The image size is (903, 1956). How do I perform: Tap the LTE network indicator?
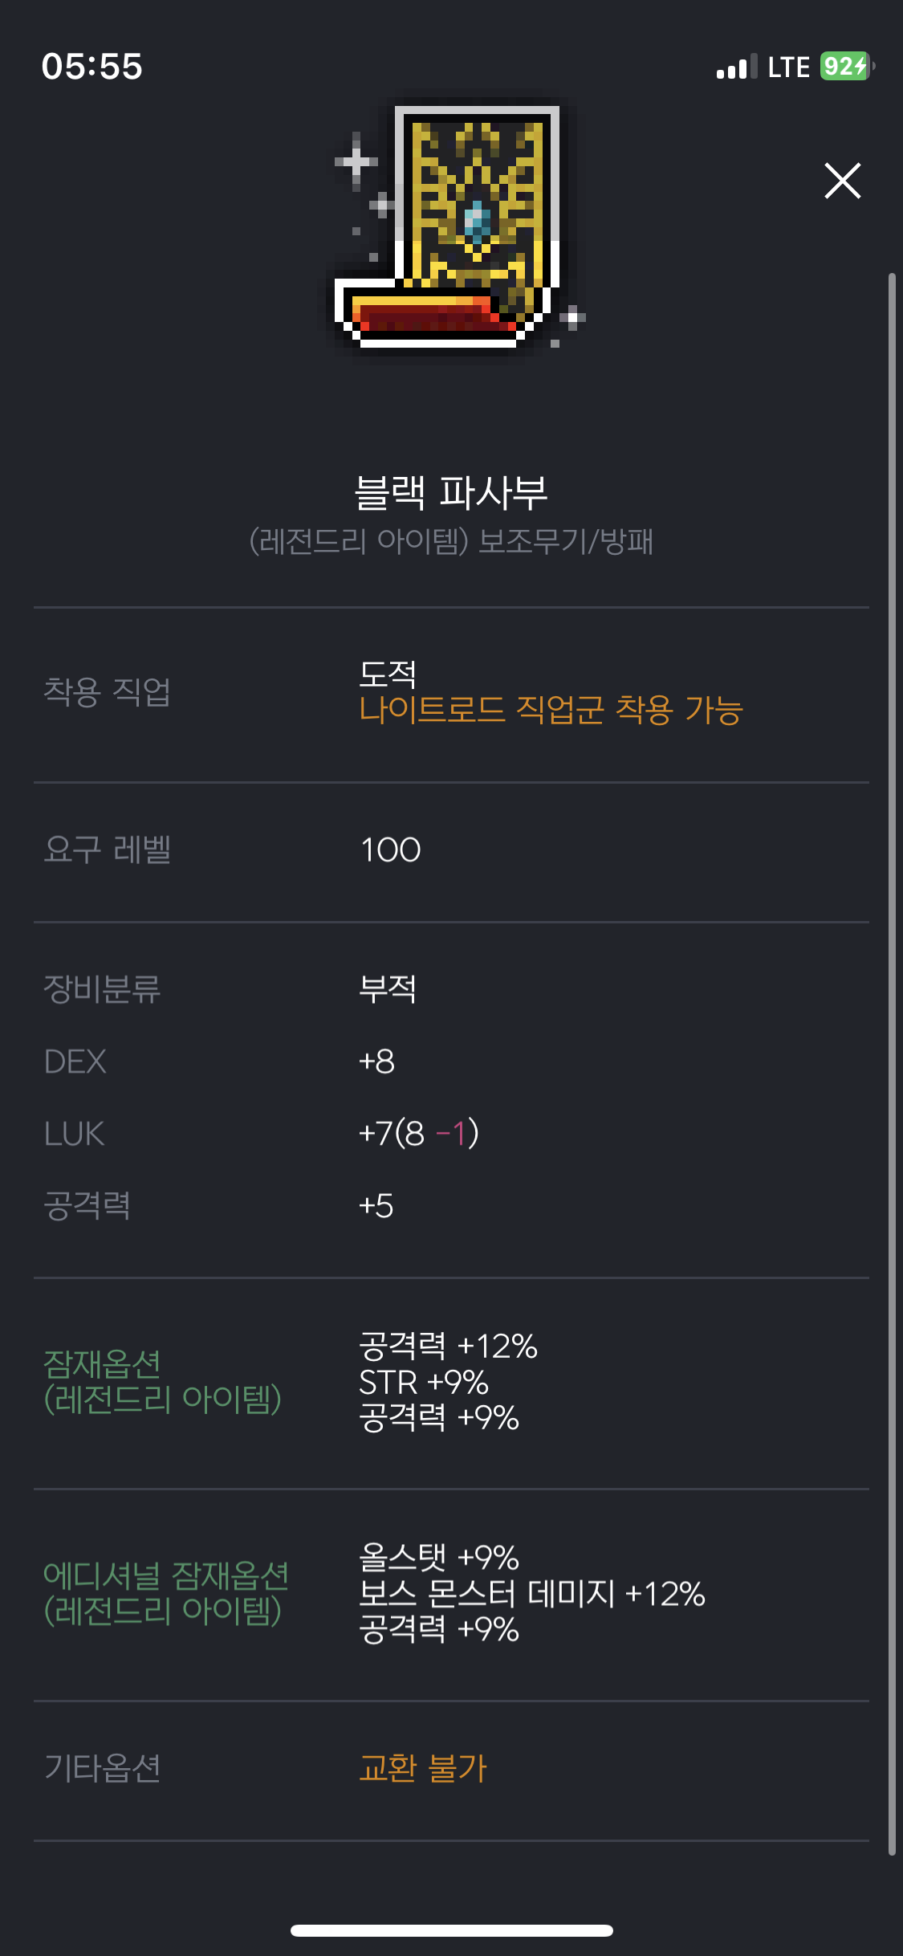click(x=788, y=67)
